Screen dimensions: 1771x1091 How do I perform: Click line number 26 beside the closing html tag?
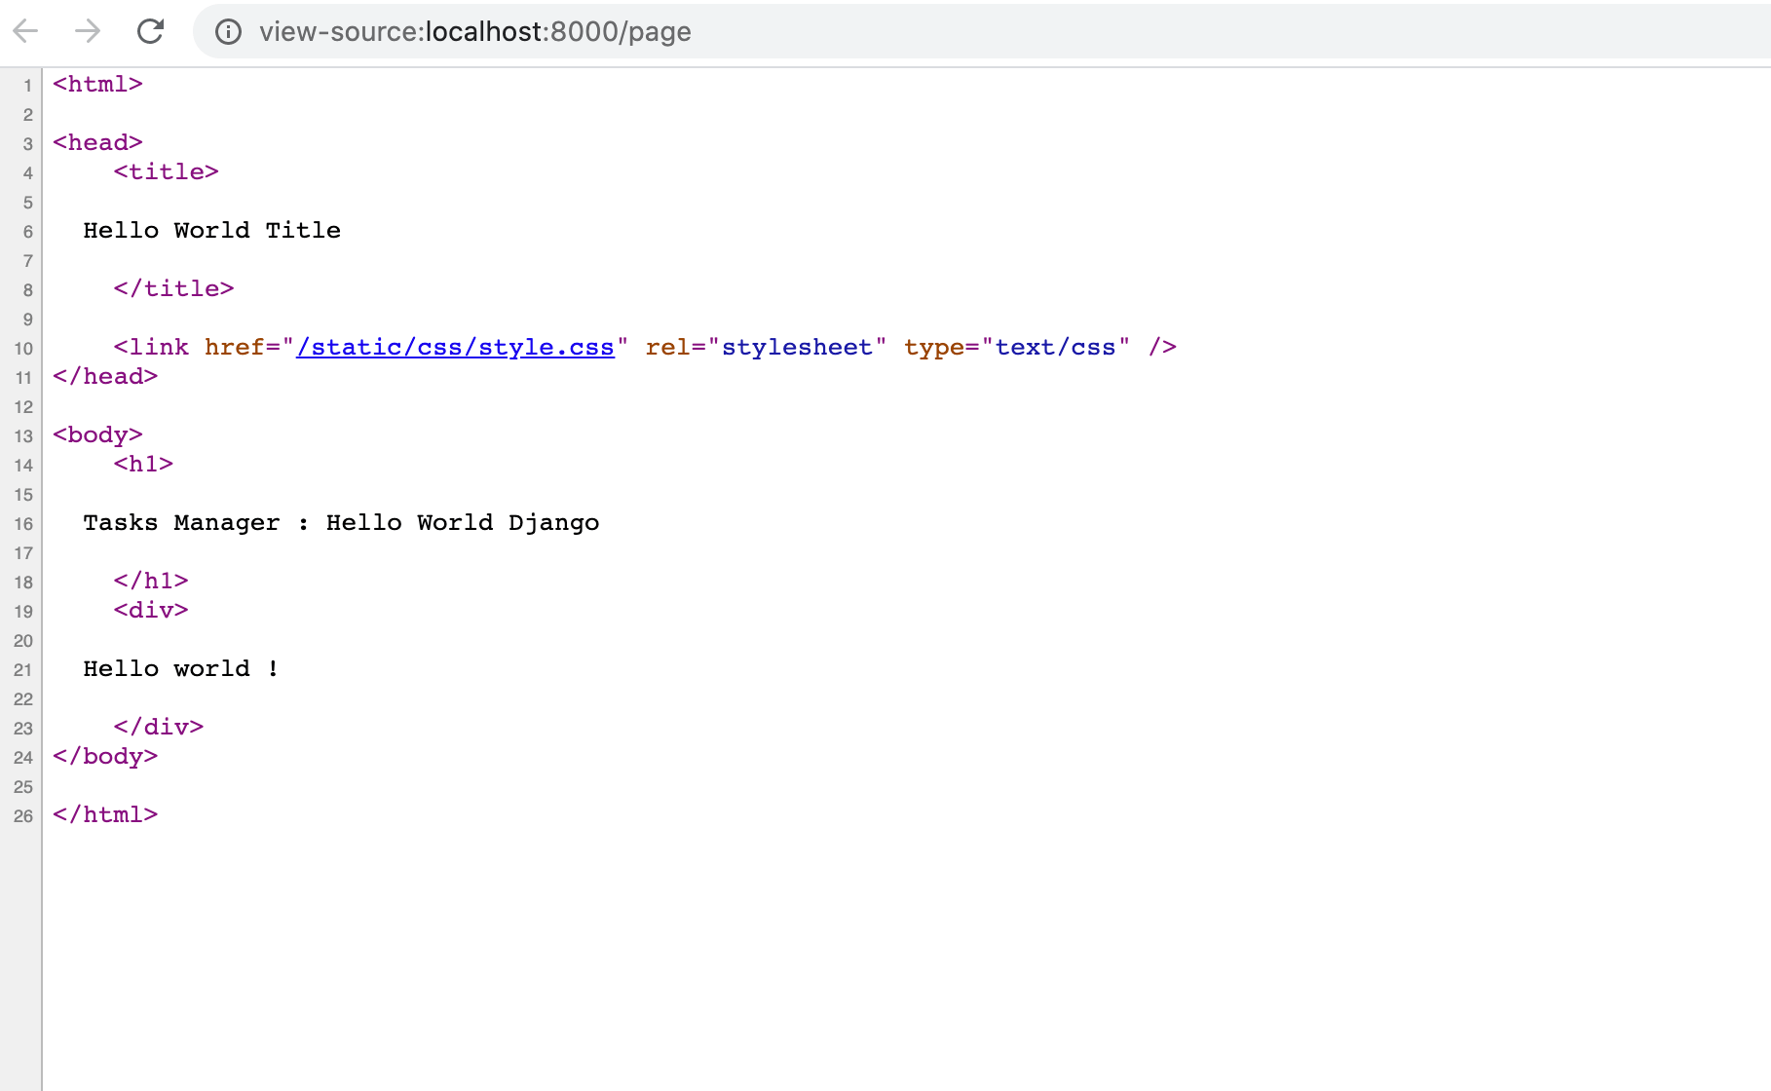22,816
